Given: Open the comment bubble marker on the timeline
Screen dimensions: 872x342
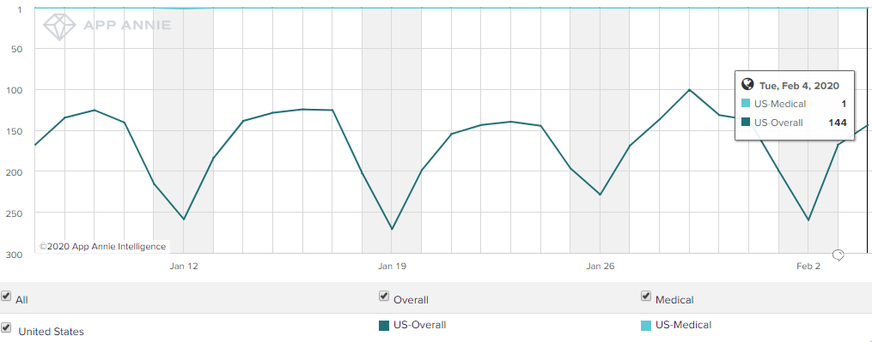Looking at the screenshot, I should pos(838,255).
